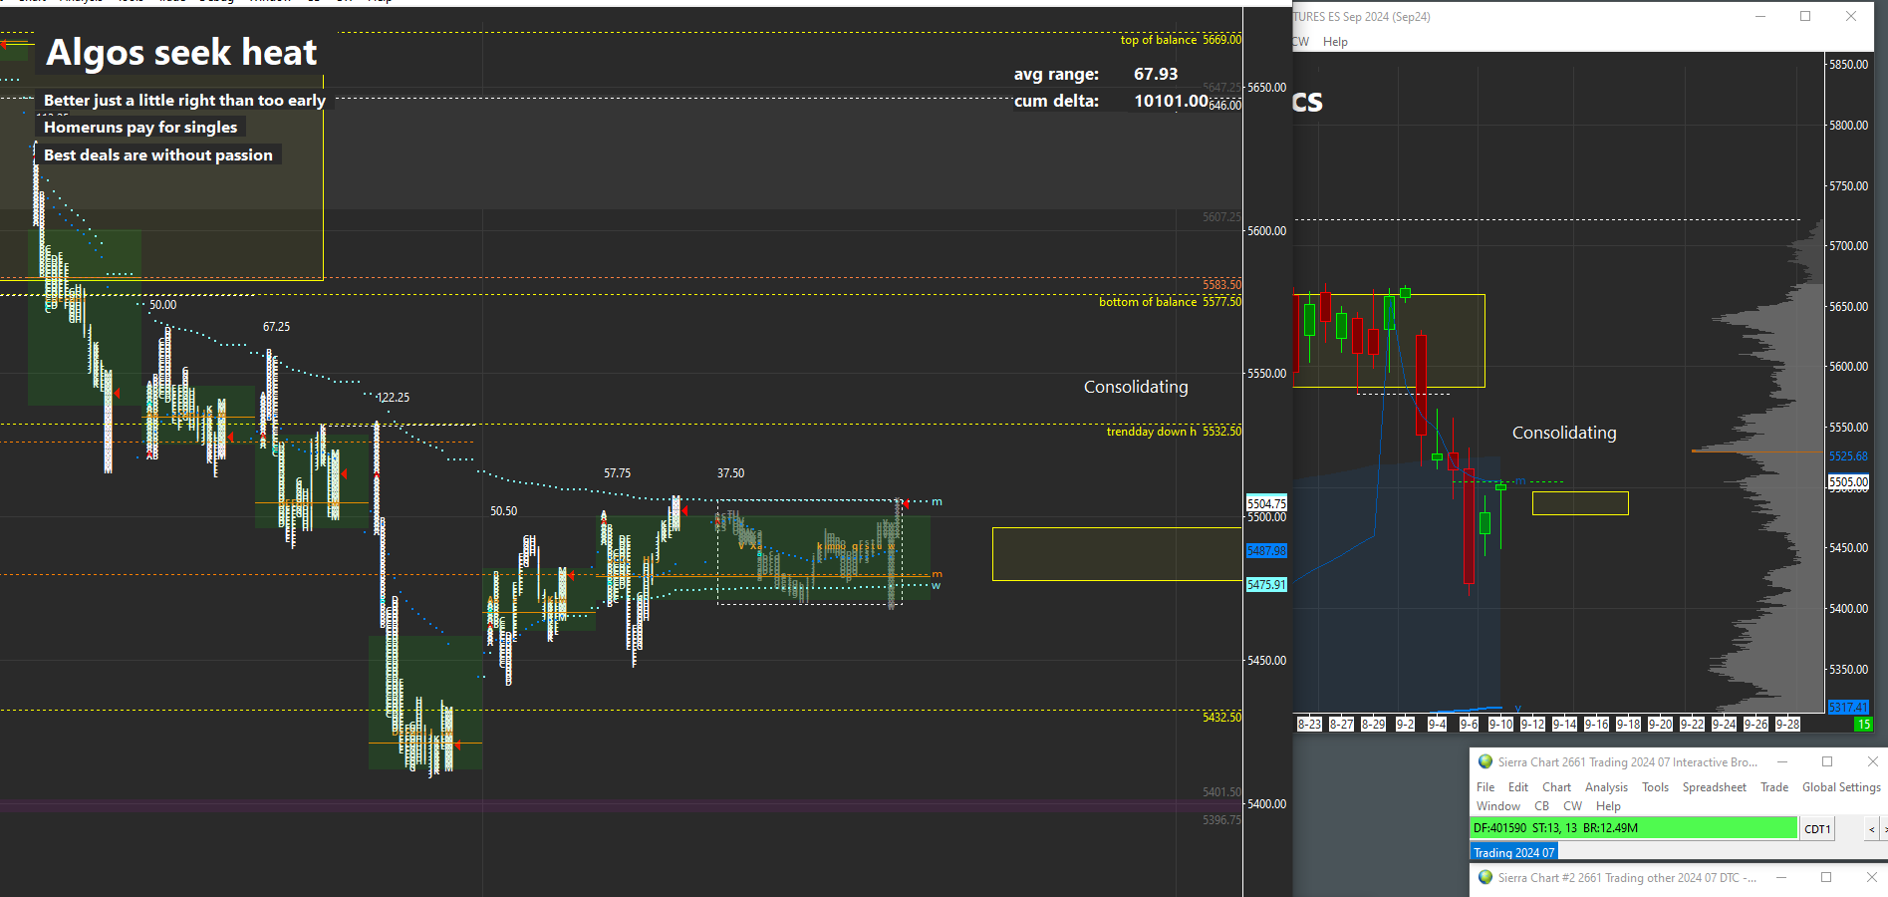Maximize the ES Sep 2024 chart window
1888x897 pixels.
pyautogui.click(x=1805, y=16)
